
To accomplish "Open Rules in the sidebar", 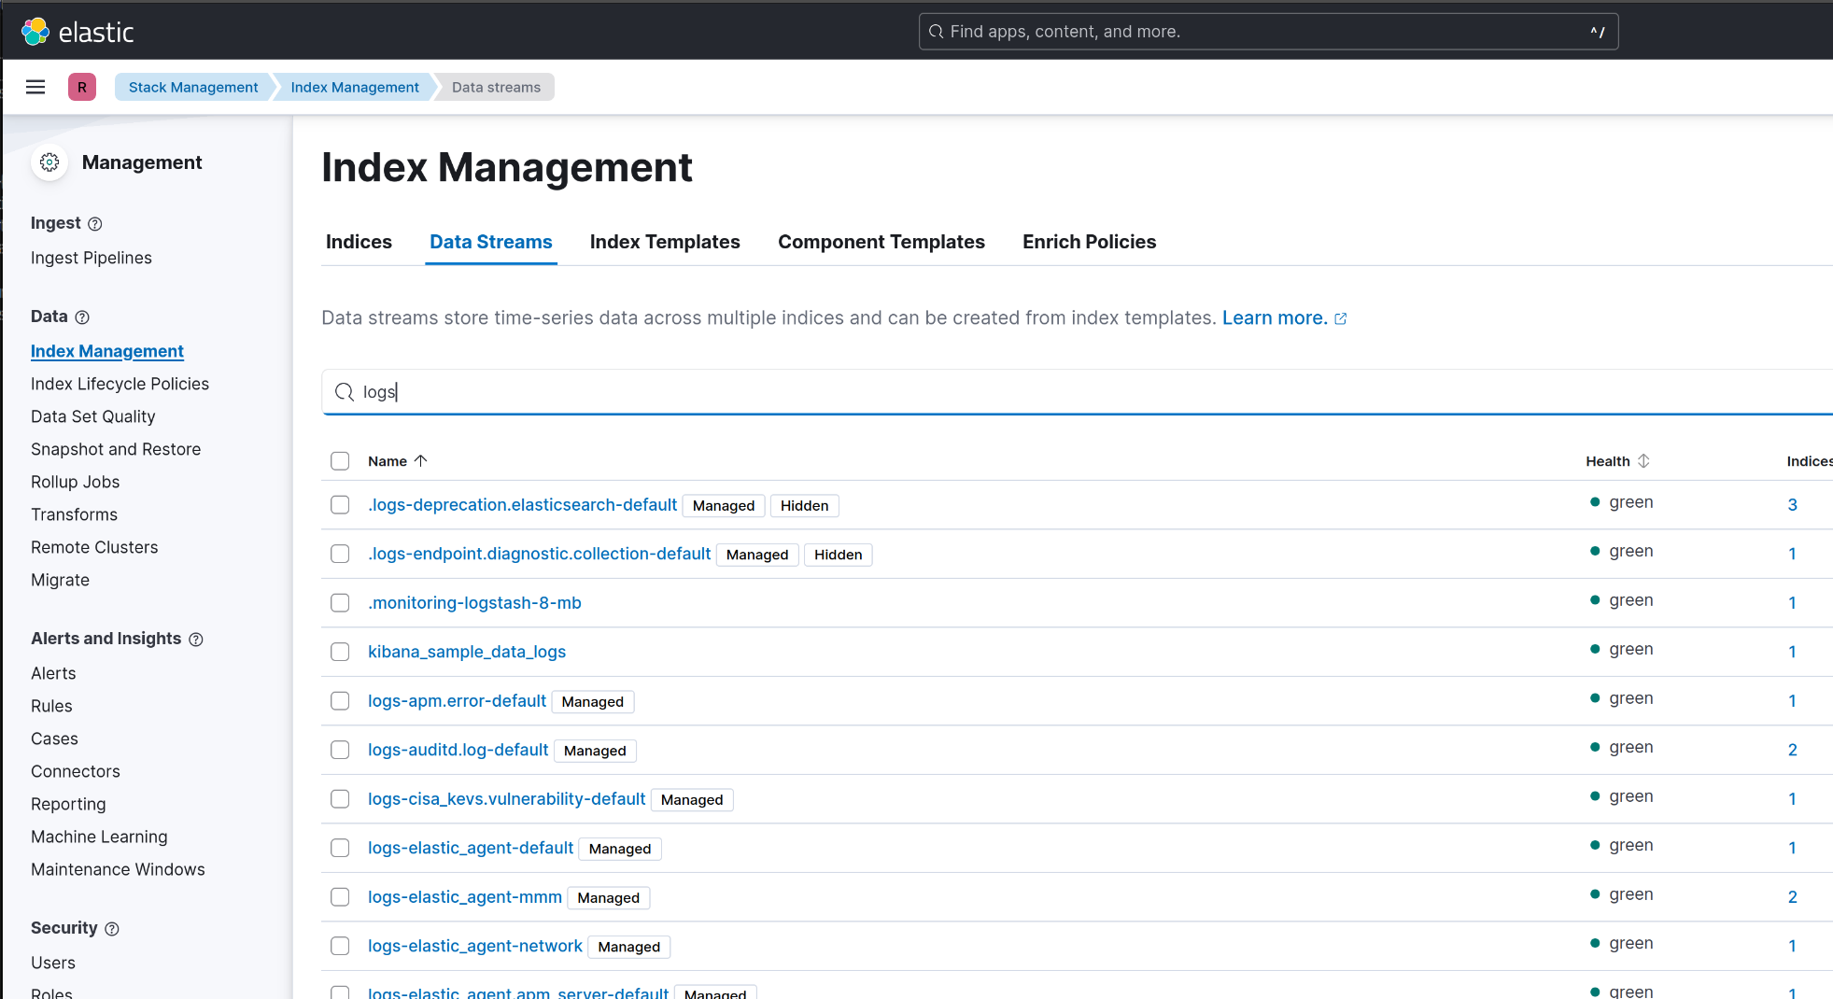I will coord(51,706).
